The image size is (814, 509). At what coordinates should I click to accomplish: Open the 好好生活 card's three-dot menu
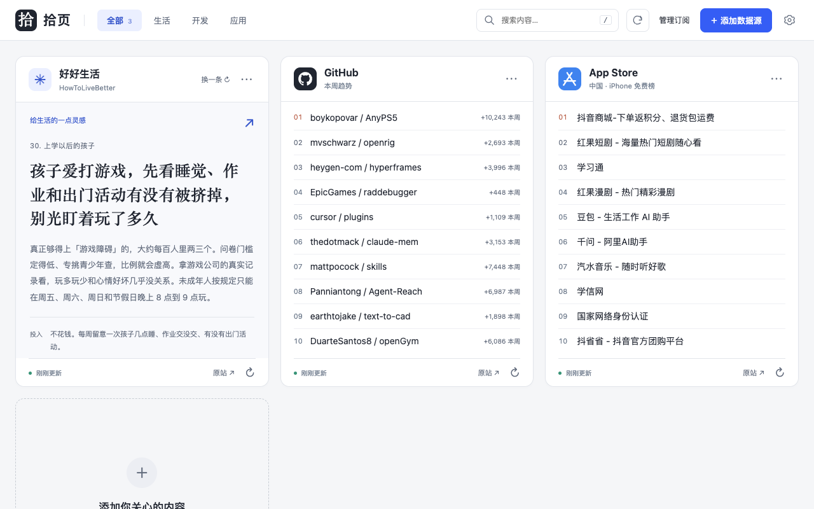tap(247, 80)
